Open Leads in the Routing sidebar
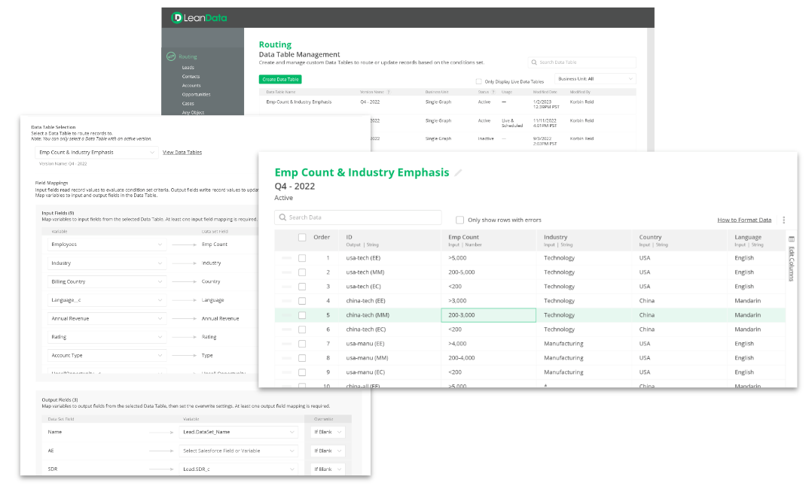This screenshot has height=492, width=812. point(188,67)
